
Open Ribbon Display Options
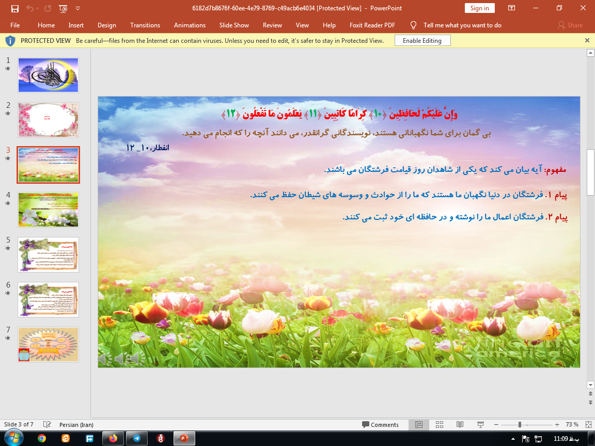pyautogui.click(x=511, y=8)
